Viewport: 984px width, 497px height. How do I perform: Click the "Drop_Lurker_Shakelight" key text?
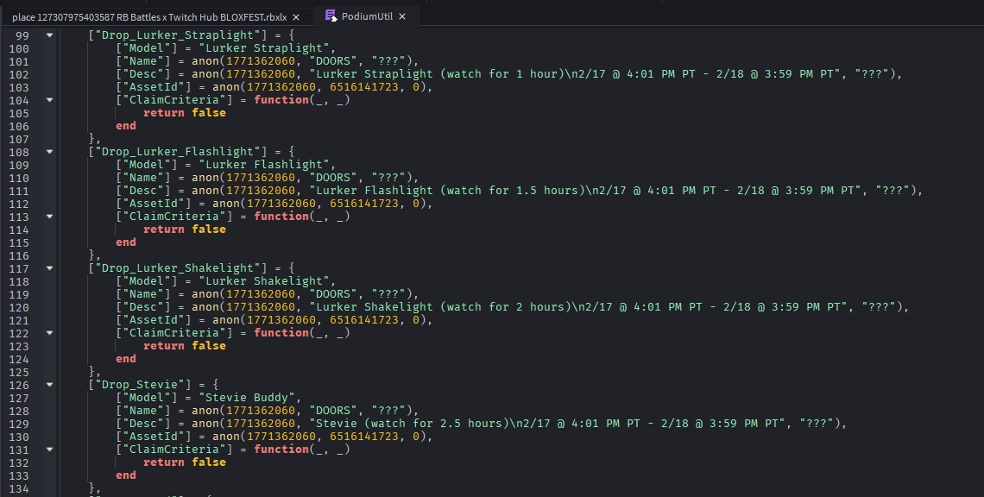point(178,268)
